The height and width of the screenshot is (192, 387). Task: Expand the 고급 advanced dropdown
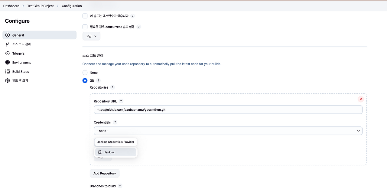(x=91, y=36)
